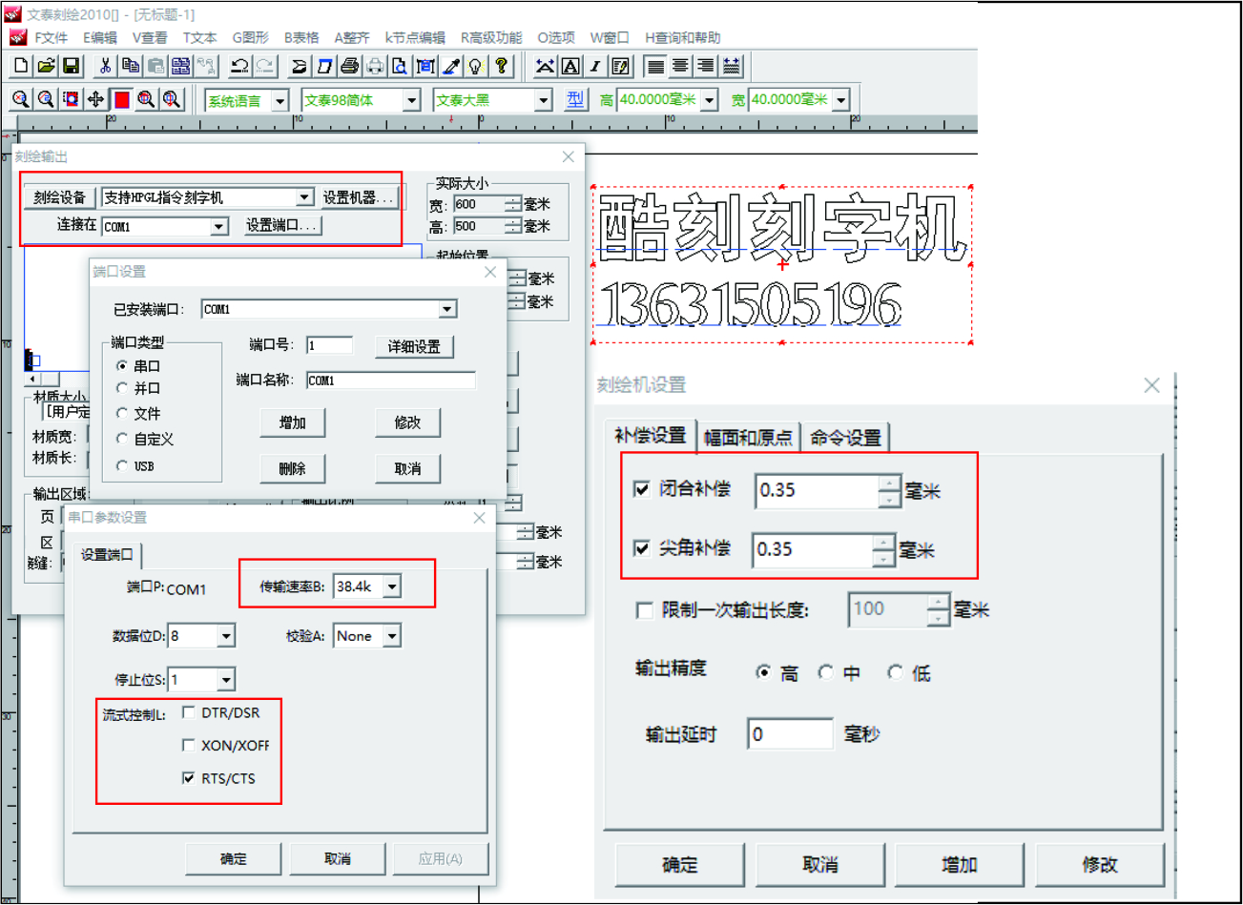Open 文泰98简体 font dropdown

click(x=412, y=100)
